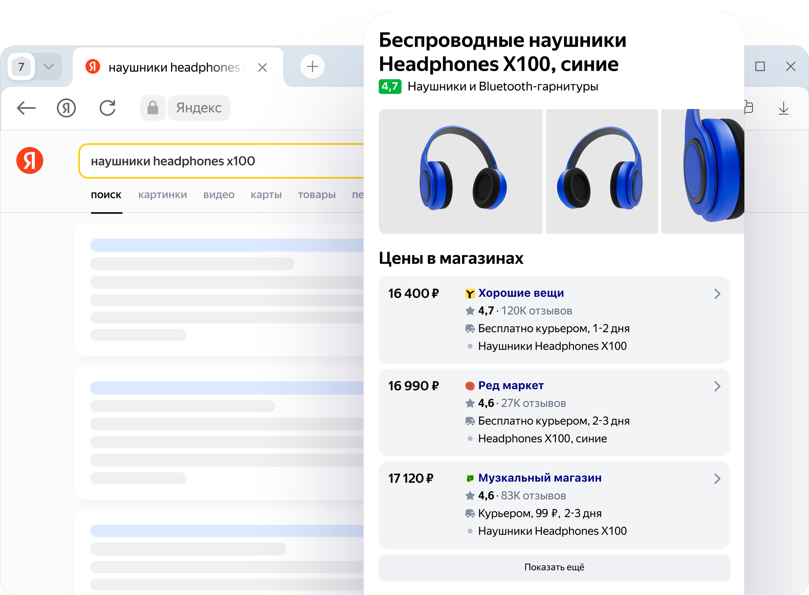Open a new tab with plus button

[312, 67]
